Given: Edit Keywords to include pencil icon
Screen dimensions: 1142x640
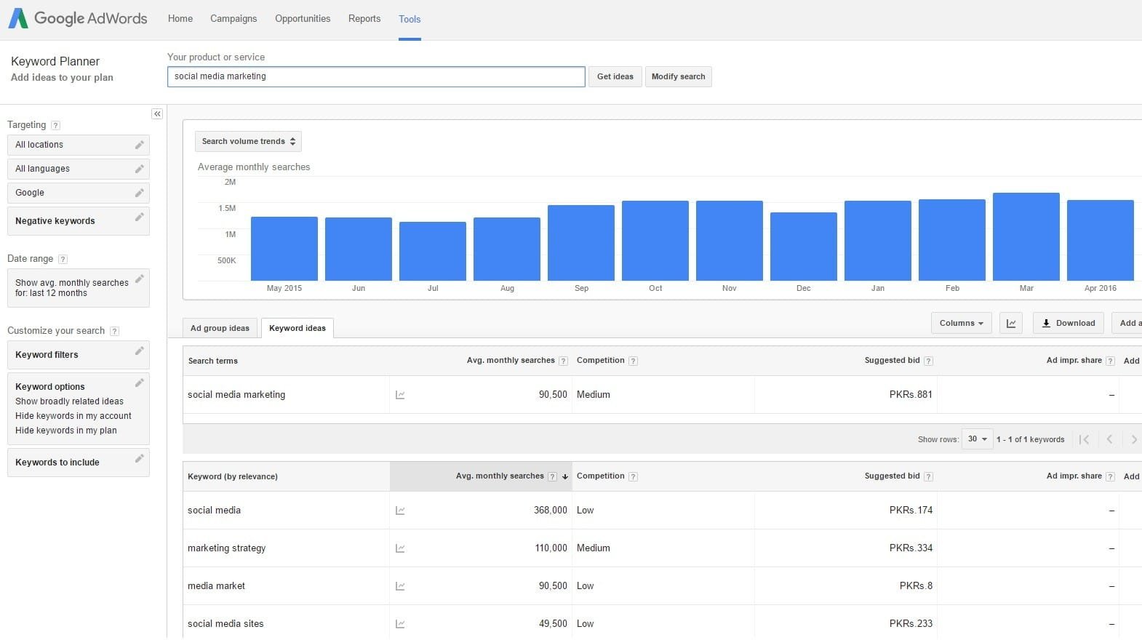Looking at the screenshot, I should tap(139, 458).
